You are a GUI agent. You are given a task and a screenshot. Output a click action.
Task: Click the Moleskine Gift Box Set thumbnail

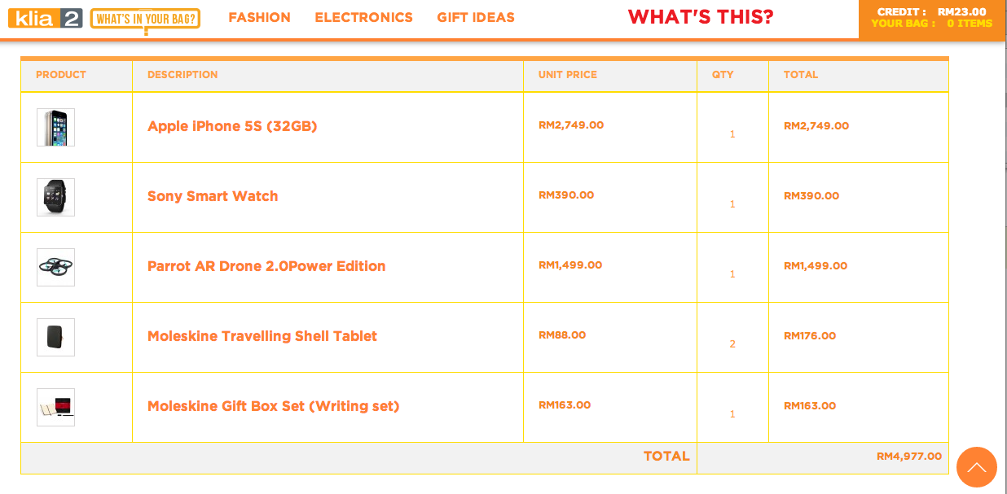(55, 407)
